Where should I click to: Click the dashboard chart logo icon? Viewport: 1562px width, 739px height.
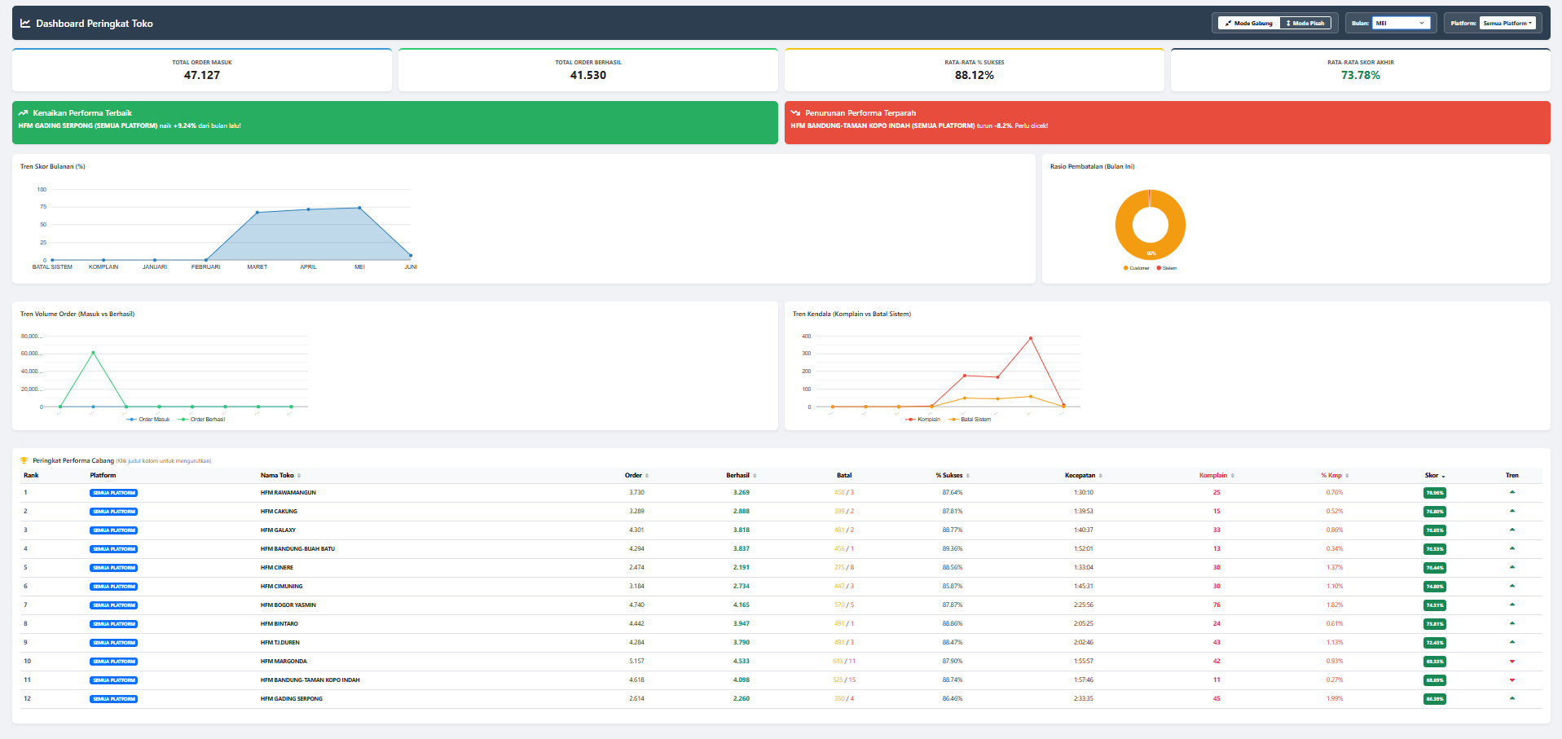pyautogui.click(x=25, y=24)
